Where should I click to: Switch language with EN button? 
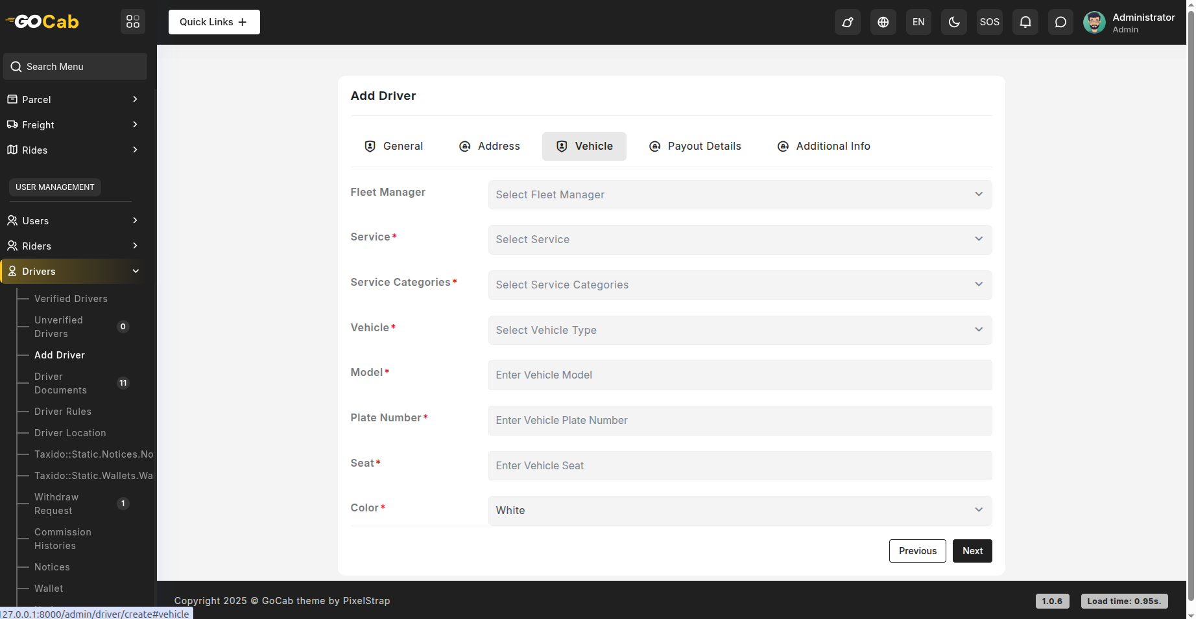[x=918, y=22]
